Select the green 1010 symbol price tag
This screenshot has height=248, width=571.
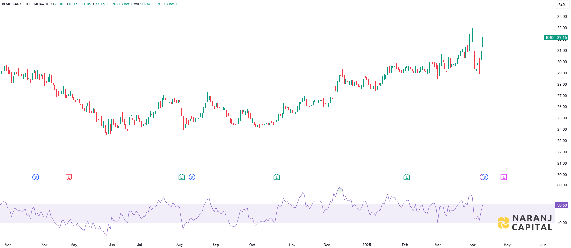[x=549, y=38]
